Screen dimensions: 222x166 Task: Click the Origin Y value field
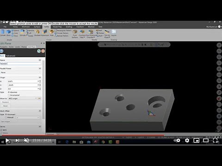coord(23,85)
